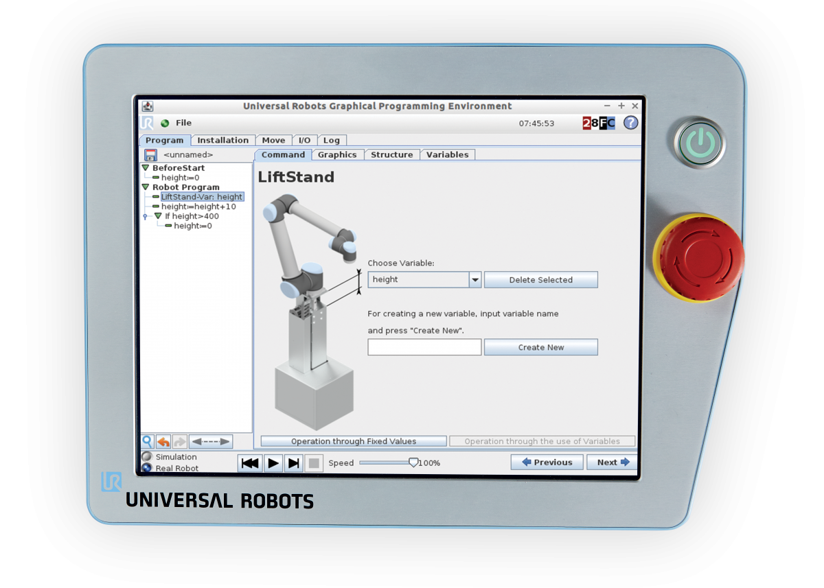Click the new variable name input field
The image size is (824, 588).
coord(424,347)
